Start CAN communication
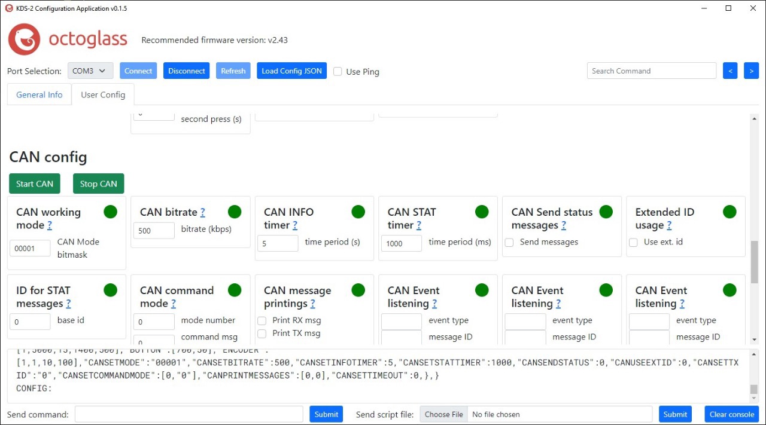766x425 pixels. 35,184
